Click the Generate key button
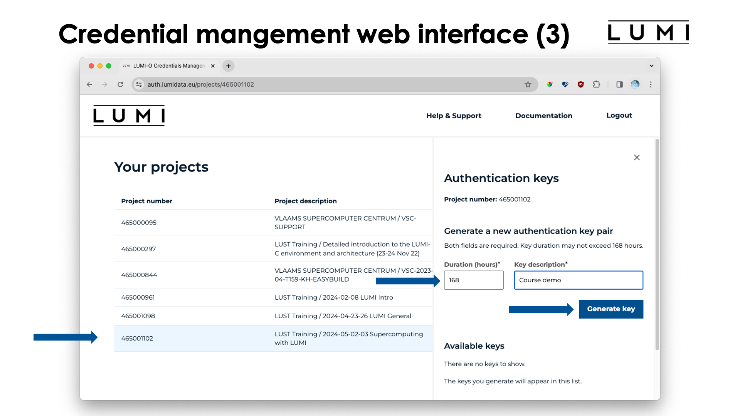 611,309
